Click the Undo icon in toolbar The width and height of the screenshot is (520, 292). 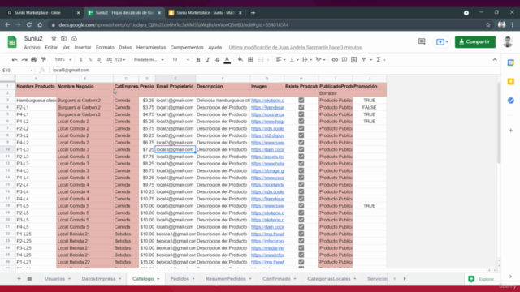tap(15, 60)
